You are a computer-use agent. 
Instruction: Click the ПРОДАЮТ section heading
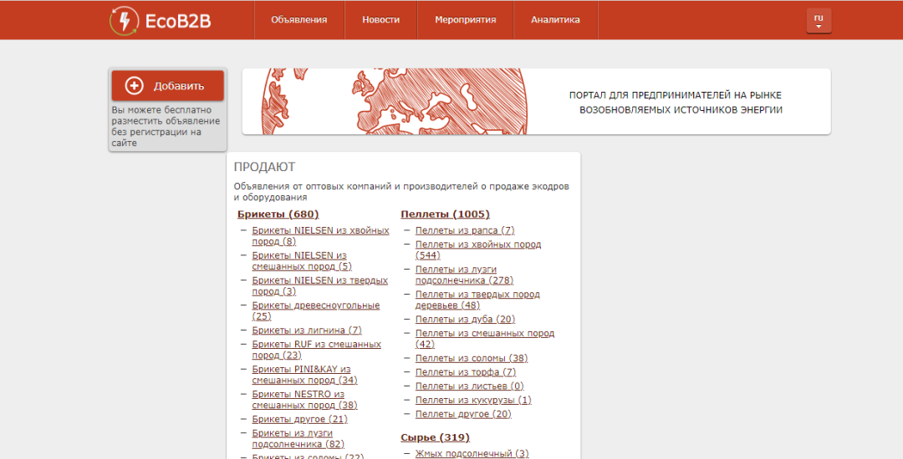click(x=264, y=167)
